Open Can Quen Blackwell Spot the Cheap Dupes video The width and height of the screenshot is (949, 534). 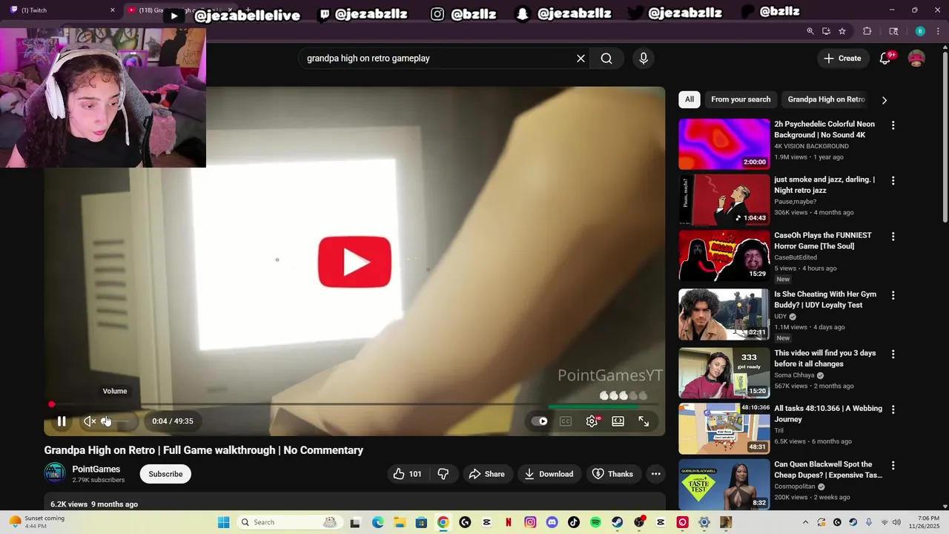pos(828,469)
